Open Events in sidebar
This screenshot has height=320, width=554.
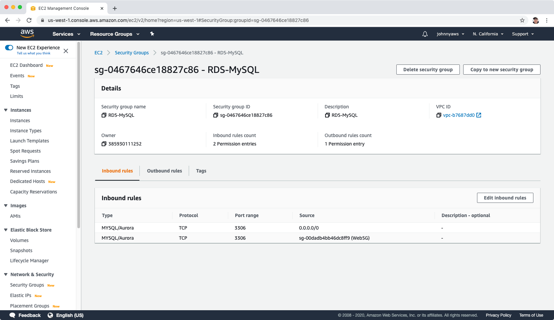(17, 76)
